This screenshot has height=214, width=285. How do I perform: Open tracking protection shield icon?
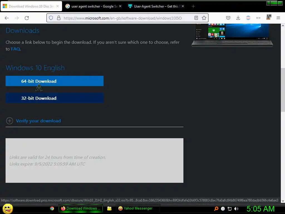point(51,18)
